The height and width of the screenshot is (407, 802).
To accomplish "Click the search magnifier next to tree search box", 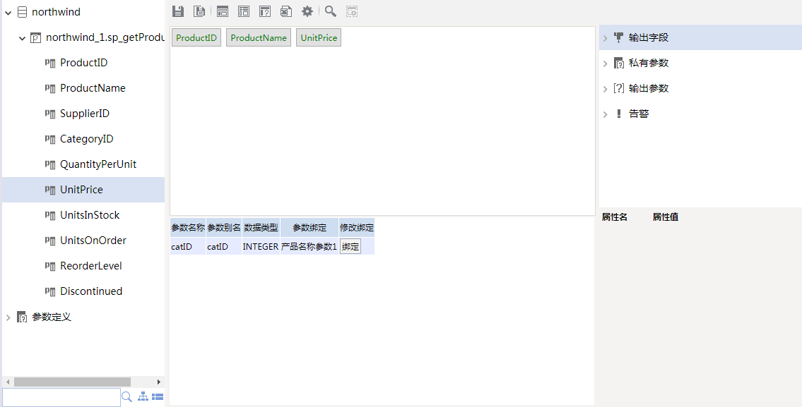I will (x=127, y=396).
